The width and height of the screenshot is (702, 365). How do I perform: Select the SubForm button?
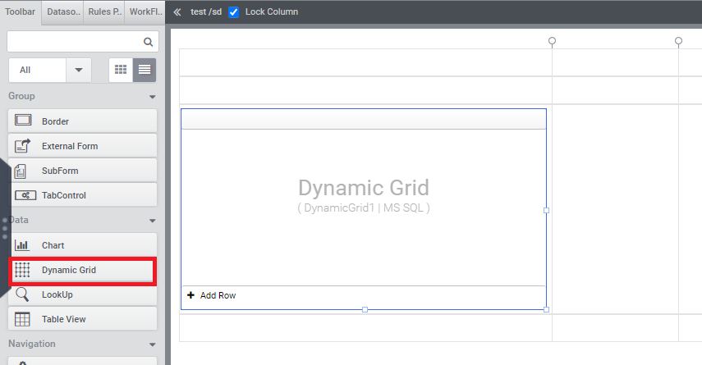pos(82,171)
